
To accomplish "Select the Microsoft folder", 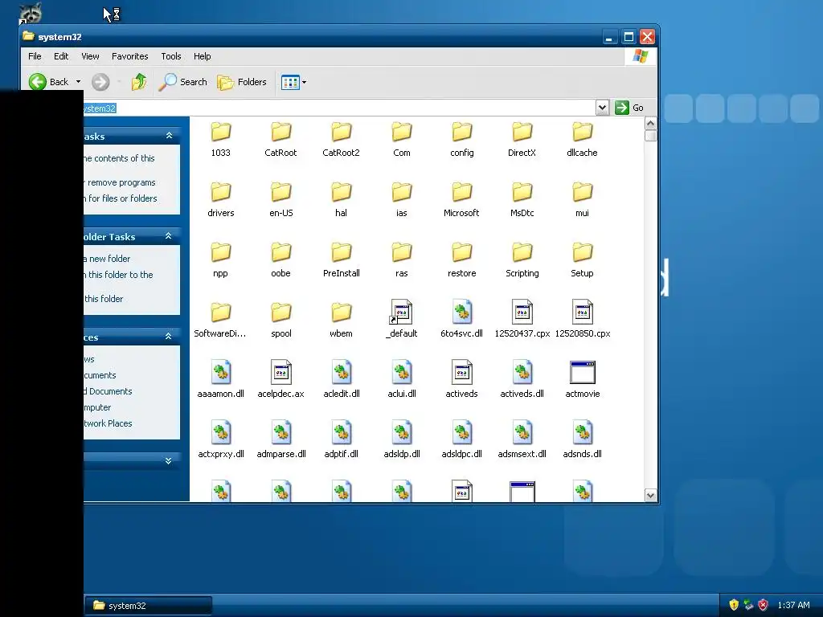I will click(462, 200).
